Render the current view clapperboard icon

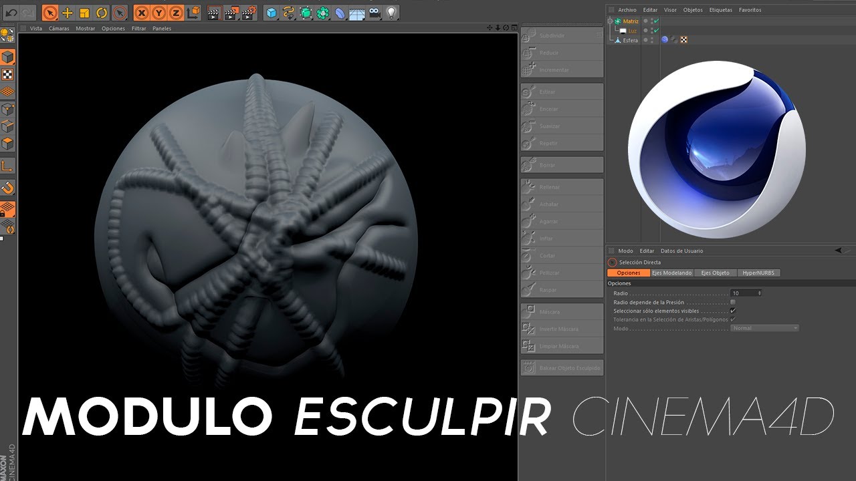tap(214, 12)
